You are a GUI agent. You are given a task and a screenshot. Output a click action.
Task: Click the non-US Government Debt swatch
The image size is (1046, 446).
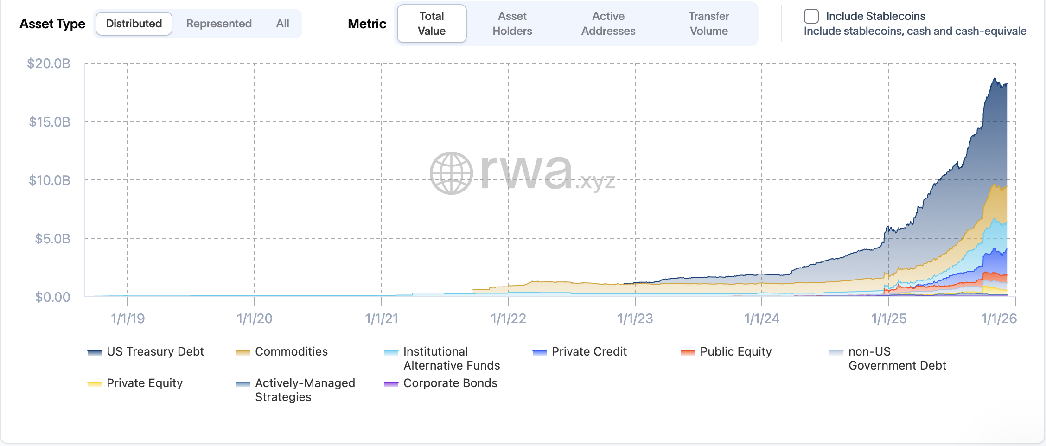(x=836, y=353)
